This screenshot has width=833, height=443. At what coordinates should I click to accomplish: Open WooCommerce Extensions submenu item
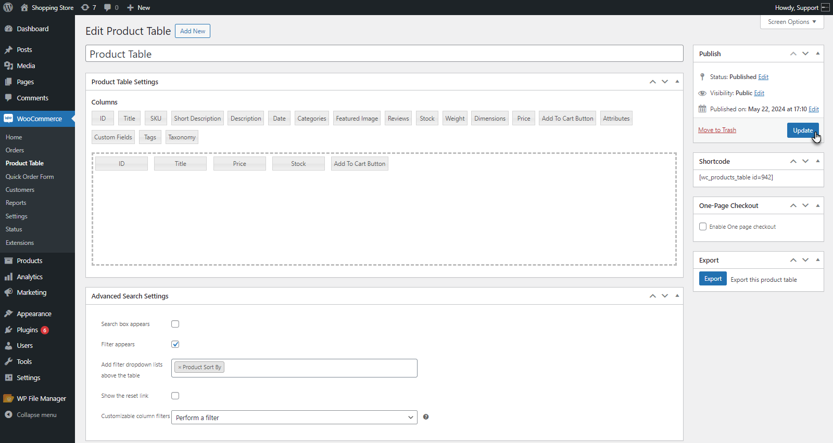[x=20, y=243]
